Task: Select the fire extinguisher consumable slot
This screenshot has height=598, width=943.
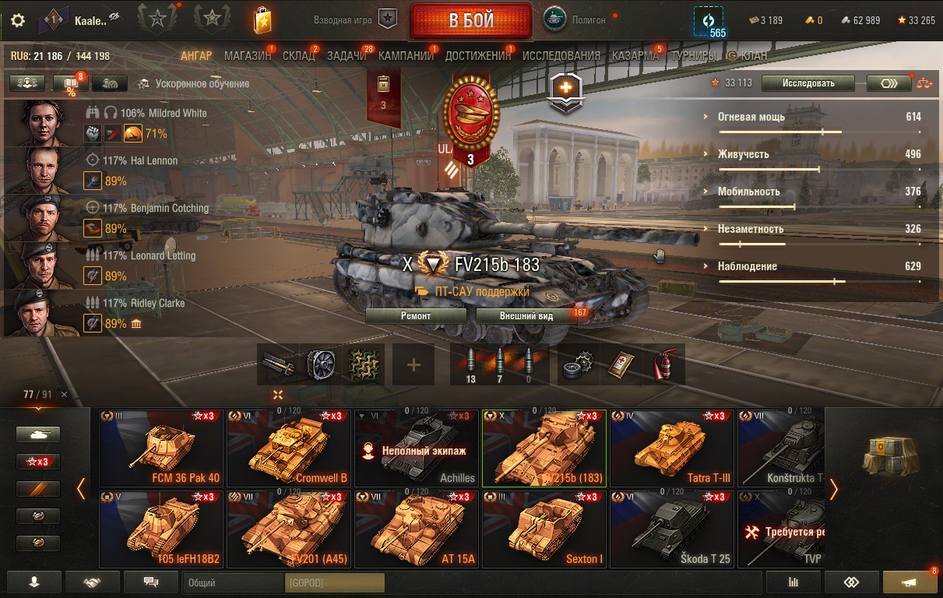Action: point(664,364)
